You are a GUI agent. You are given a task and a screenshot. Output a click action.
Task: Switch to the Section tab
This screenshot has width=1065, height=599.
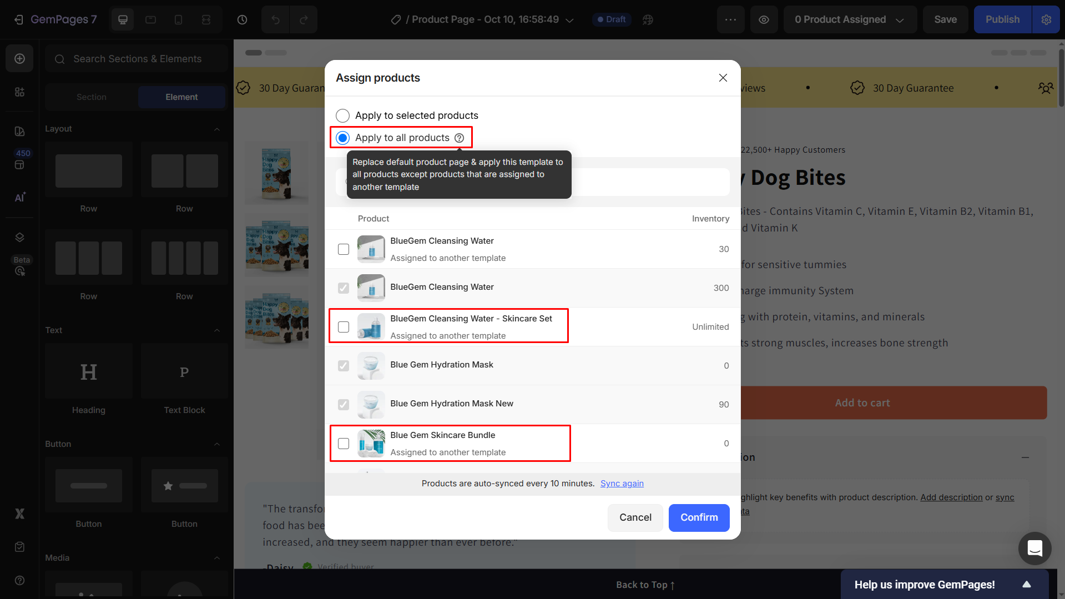coord(92,97)
